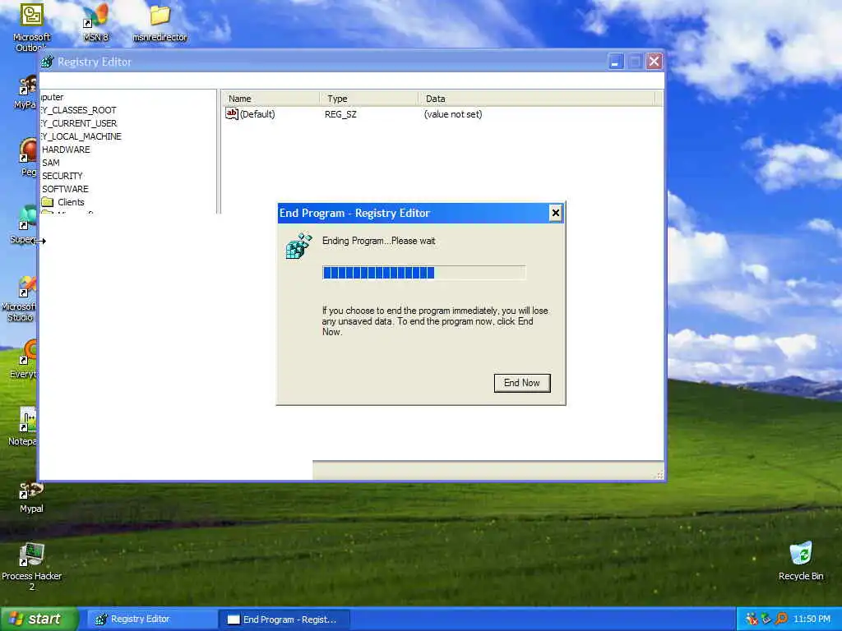Minimize the Registry Editor window
The height and width of the screenshot is (631, 842).
click(615, 62)
